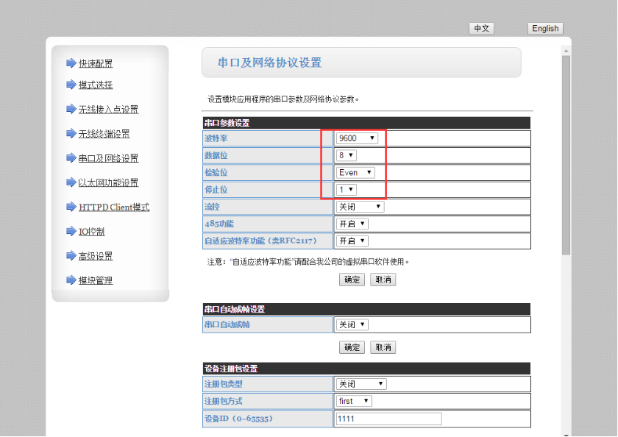
Task: Open the 串口自动成帧 dropdown set to 关闭
Action: click(352, 324)
